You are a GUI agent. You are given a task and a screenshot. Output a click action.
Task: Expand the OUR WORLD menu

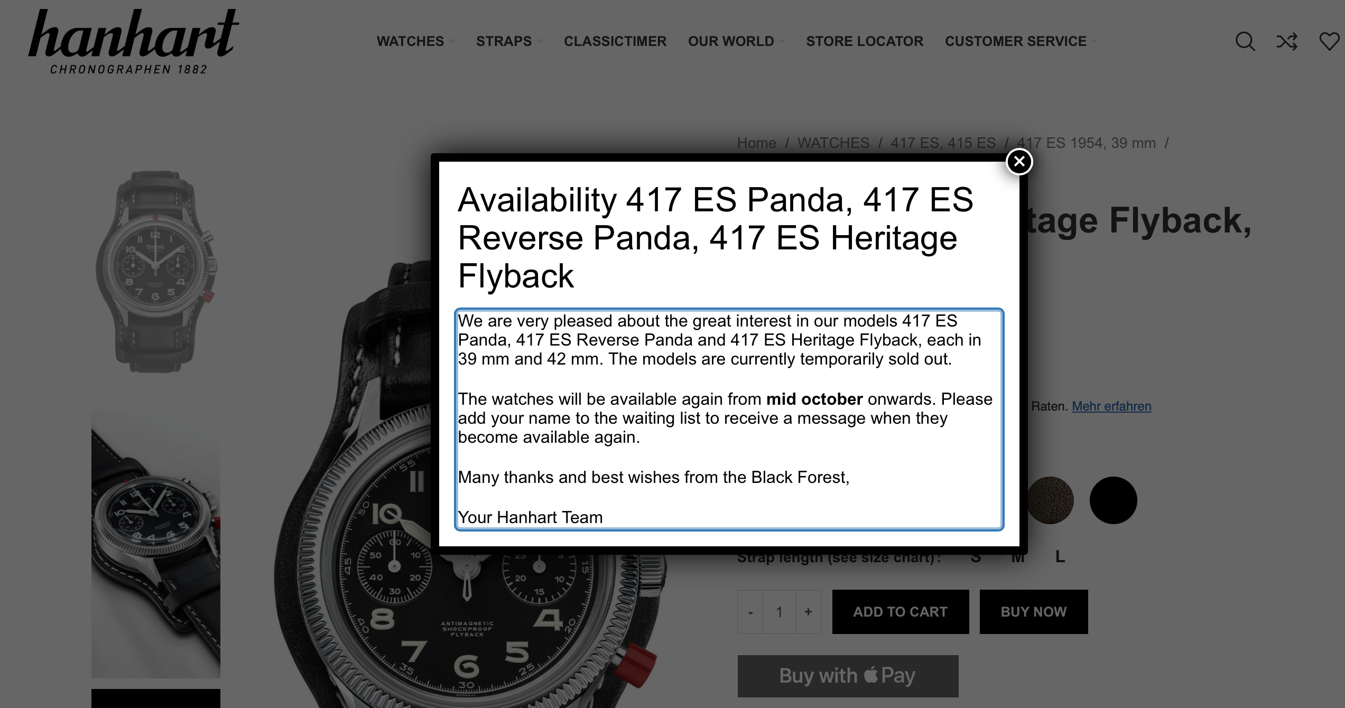pos(736,41)
